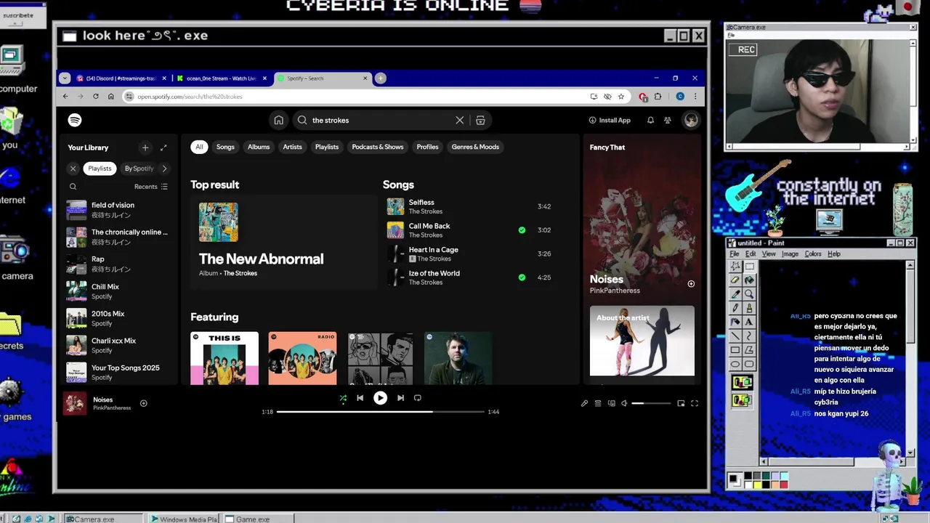The height and width of the screenshot is (523, 930).
Task: Select the Magnifier tool in Paint
Action: pos(749,294)
